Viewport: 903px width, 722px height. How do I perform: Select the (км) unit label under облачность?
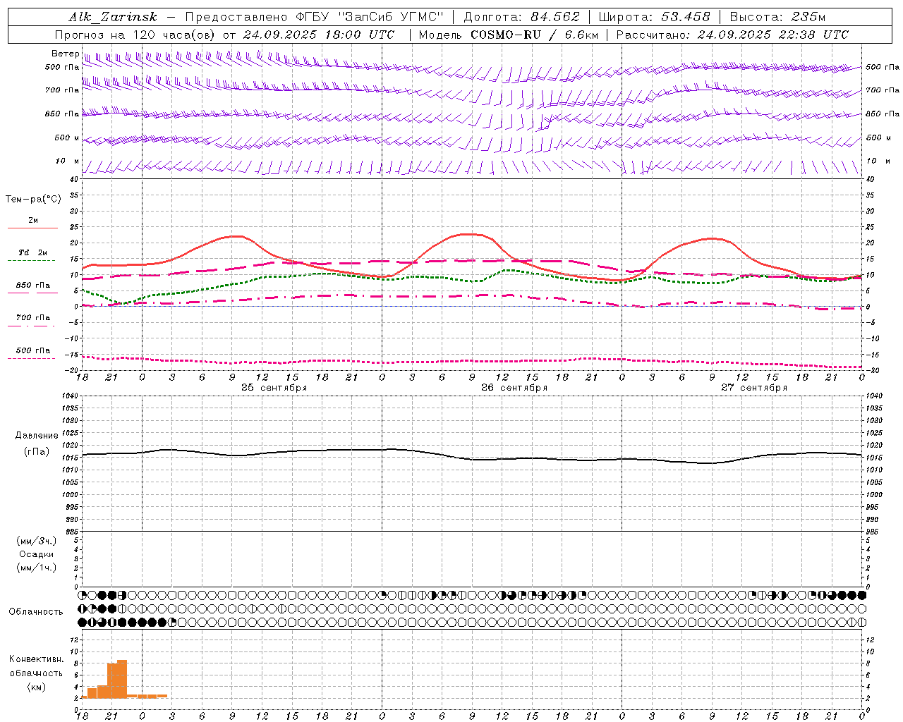click(37, 687)
